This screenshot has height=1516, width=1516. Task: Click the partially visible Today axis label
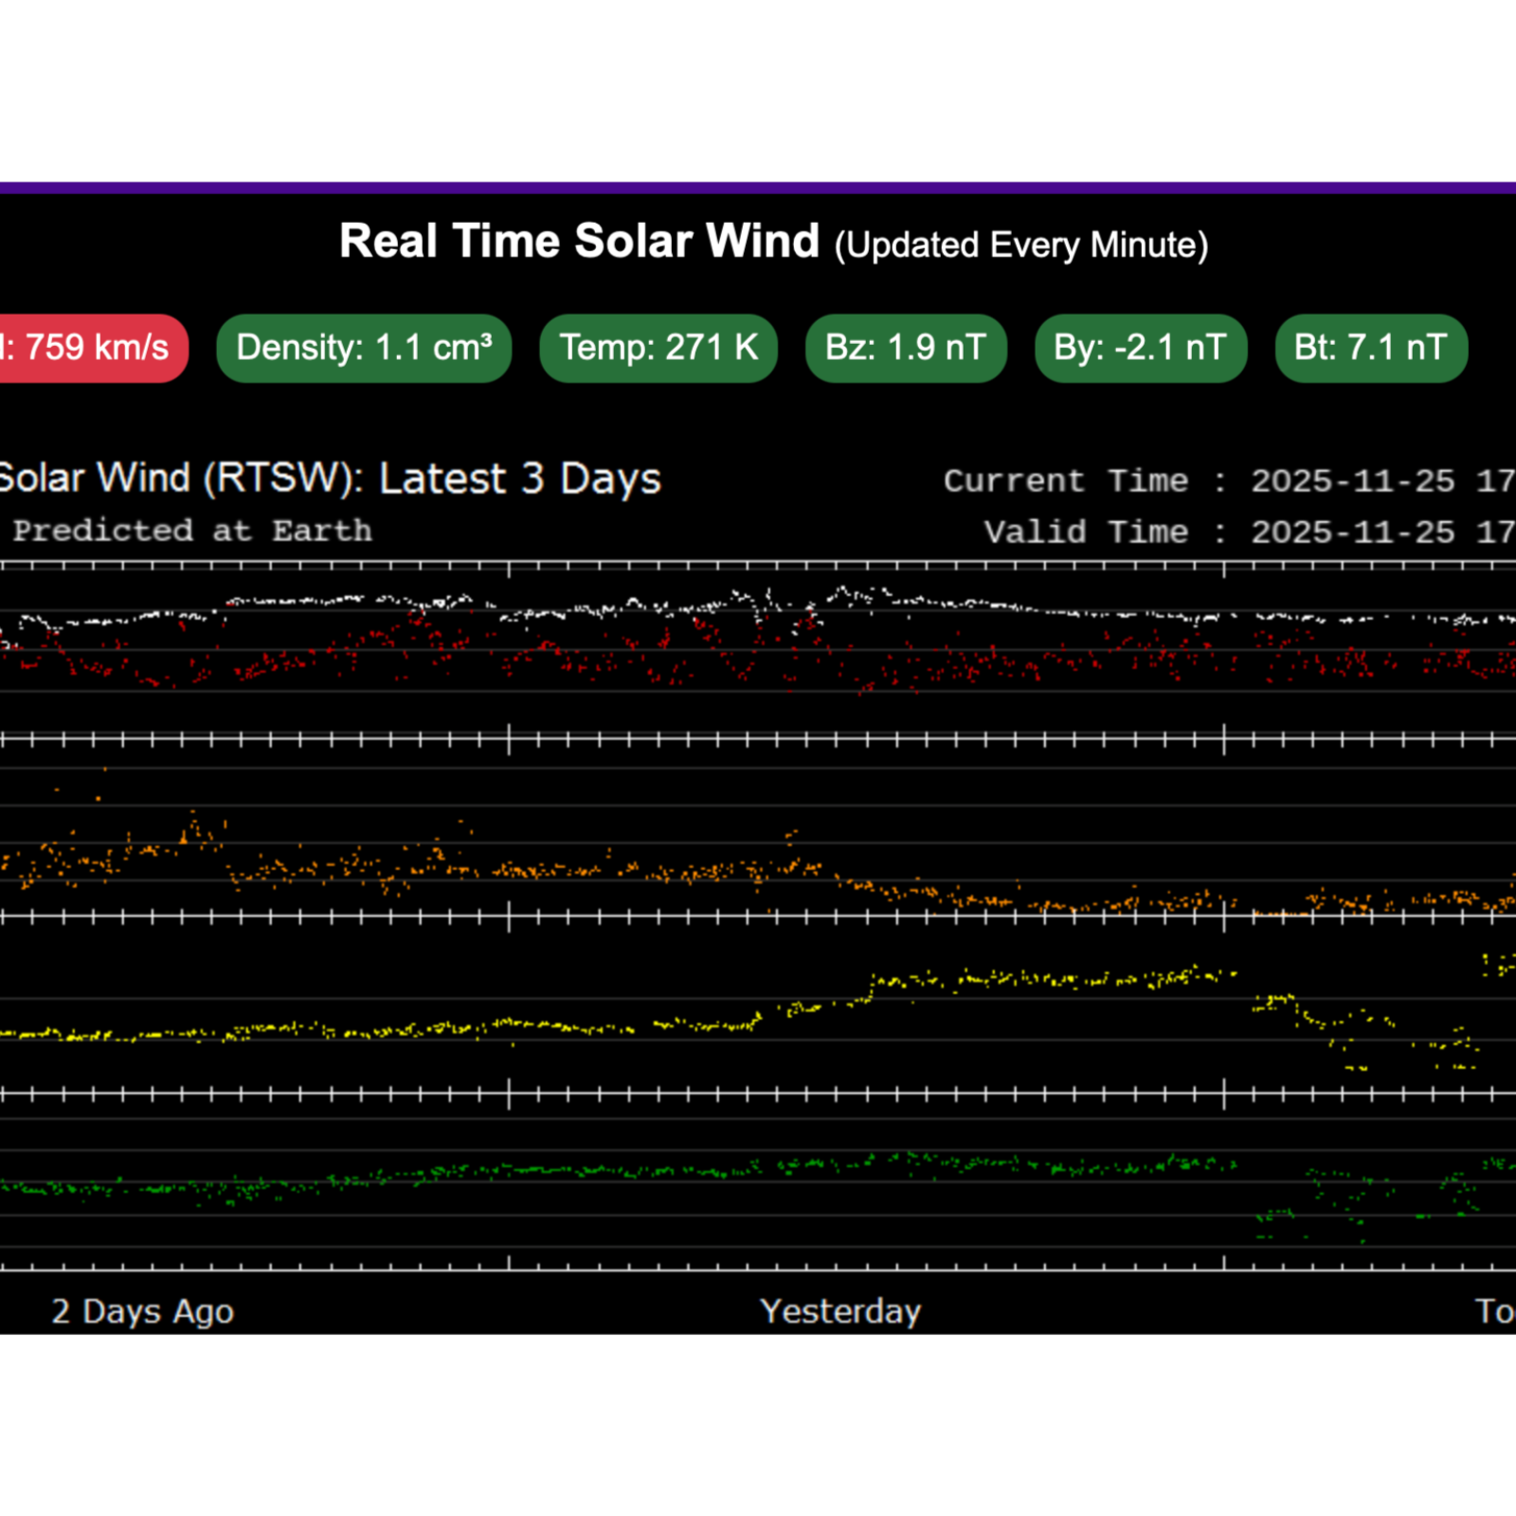pyautogui.click(x=1495, y=1311)
